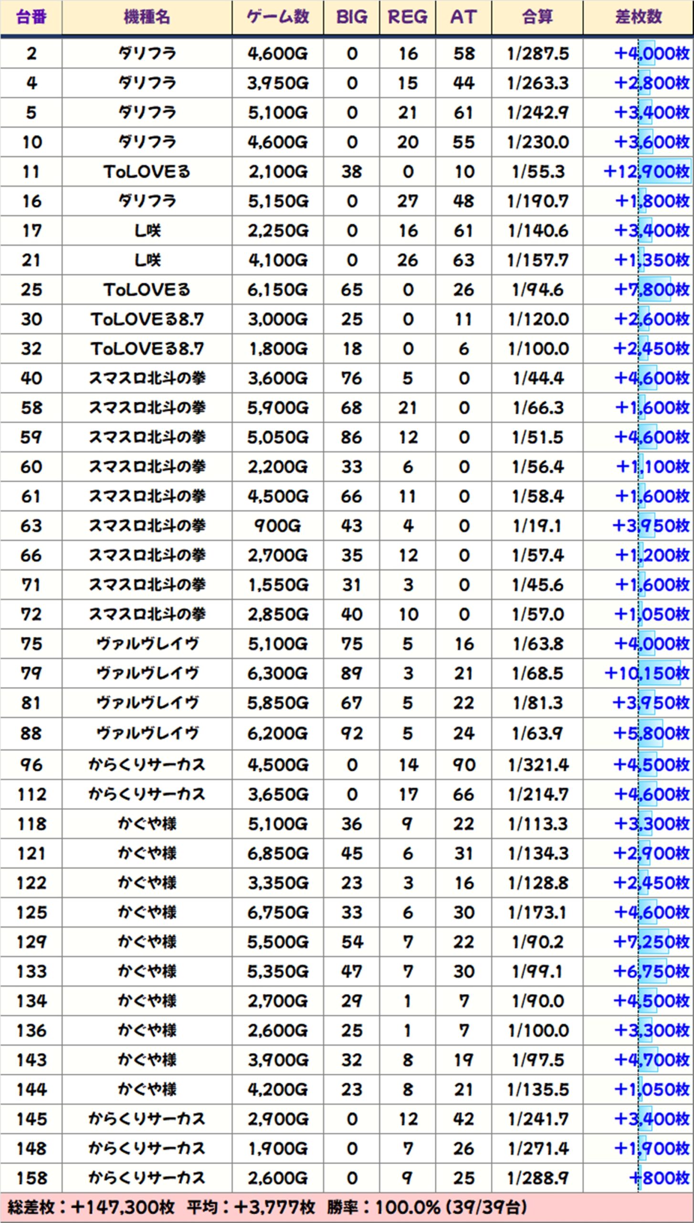The height and width of the screenshot is (1223, 694).
Task: Click the 平均：+3,777枚 summary text
Action: pos(251,1208)
